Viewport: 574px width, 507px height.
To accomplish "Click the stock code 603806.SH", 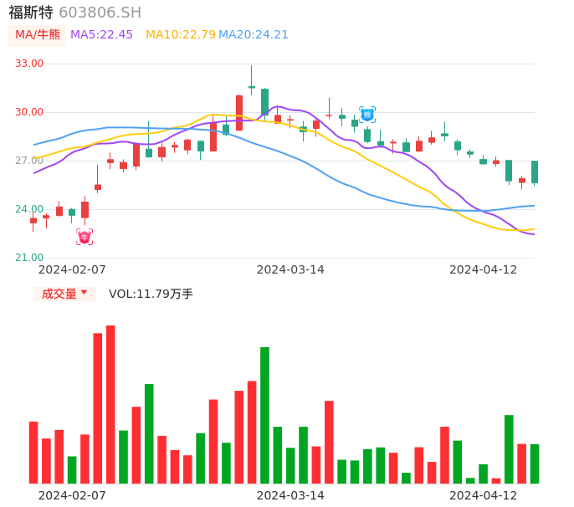I will [x=100, y=13].
